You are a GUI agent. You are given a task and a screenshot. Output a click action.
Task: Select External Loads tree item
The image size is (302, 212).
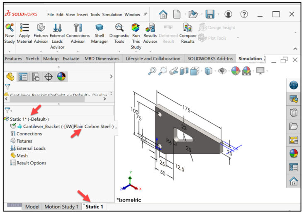[x=31, y=148]
